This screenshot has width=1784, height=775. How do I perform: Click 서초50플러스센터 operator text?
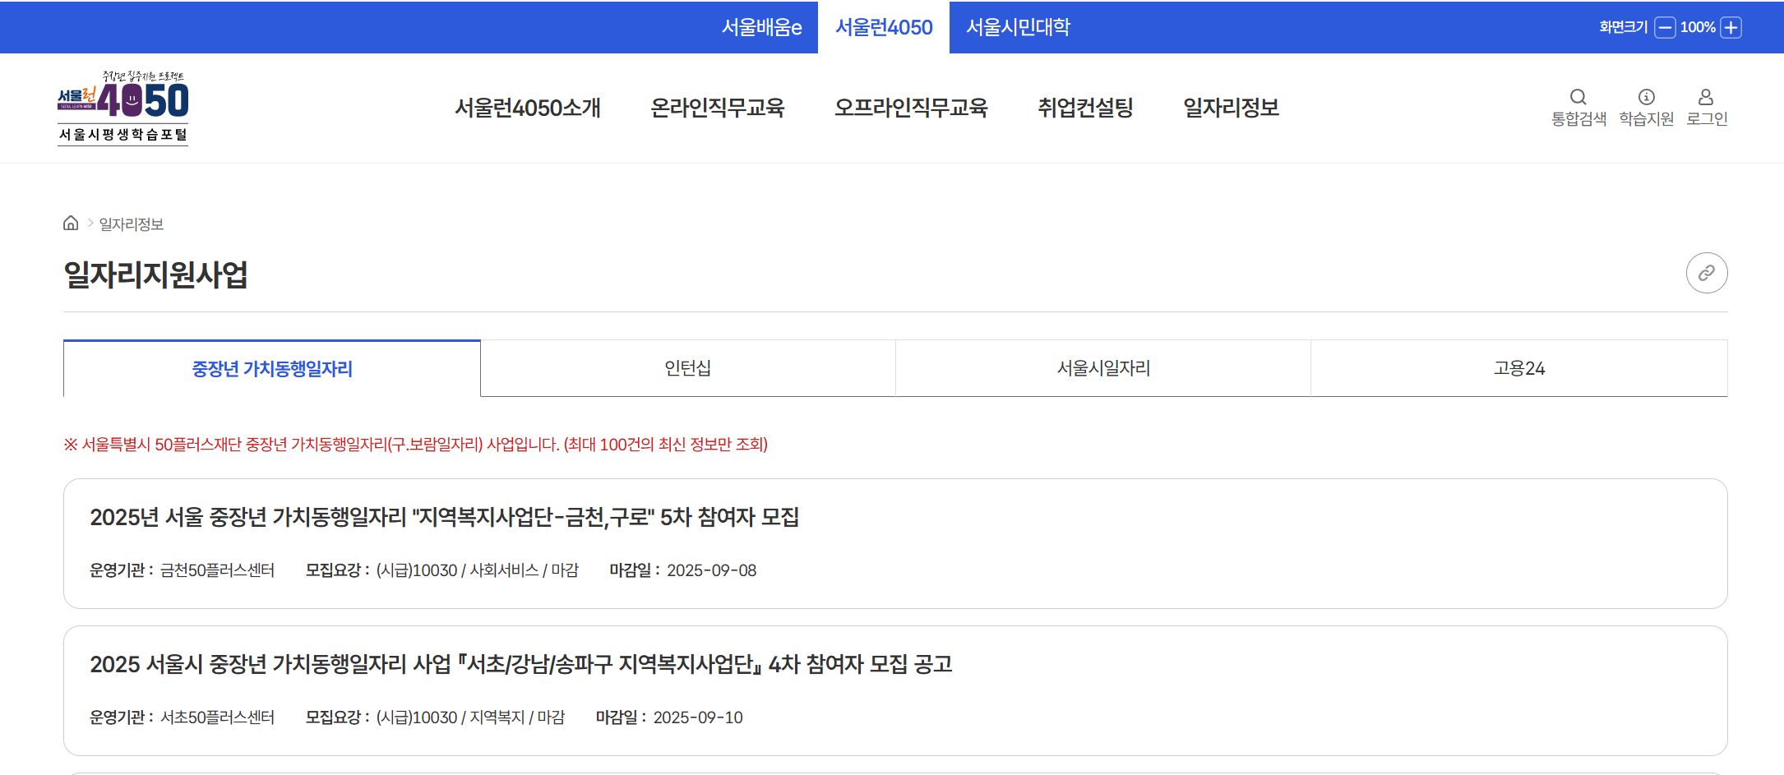pyautogui.click(x=217, y=717)
